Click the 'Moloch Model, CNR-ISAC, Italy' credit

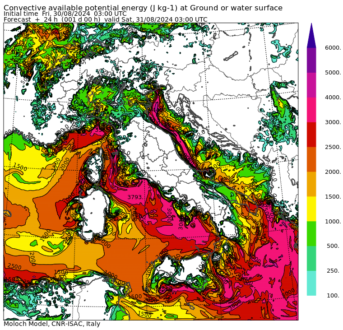pos(52,324)
